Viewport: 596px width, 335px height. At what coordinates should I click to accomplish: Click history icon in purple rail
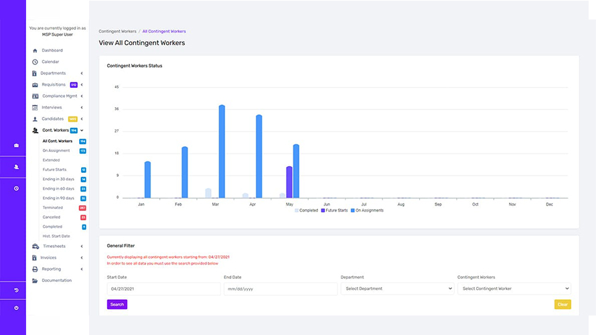point(16,290)
